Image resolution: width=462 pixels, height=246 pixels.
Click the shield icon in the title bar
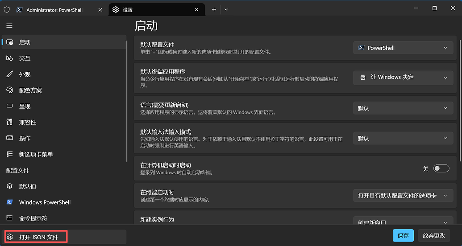point(7,10)
